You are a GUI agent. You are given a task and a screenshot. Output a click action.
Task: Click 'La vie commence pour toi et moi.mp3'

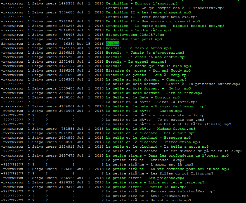pos(190,169)
